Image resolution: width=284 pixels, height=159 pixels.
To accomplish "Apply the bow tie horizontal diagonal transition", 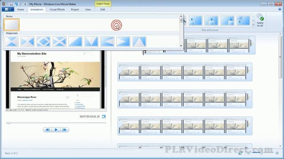I will pos(12,42).
